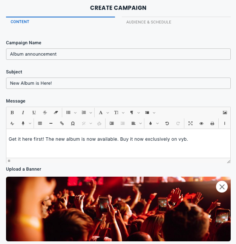The image size is (236, 244).
Task: Expand the text alignment dropdown
Action: tap(141, 123)
